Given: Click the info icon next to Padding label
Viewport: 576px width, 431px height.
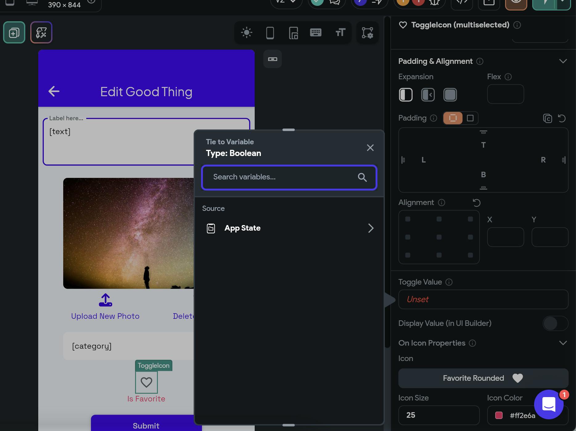Looking at the screenshot, I should [x=434, y=118].
